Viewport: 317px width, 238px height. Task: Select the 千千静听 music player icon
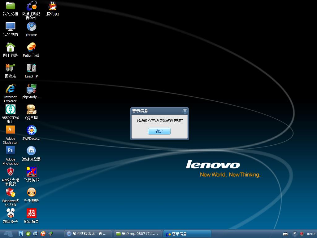(31, 192)
